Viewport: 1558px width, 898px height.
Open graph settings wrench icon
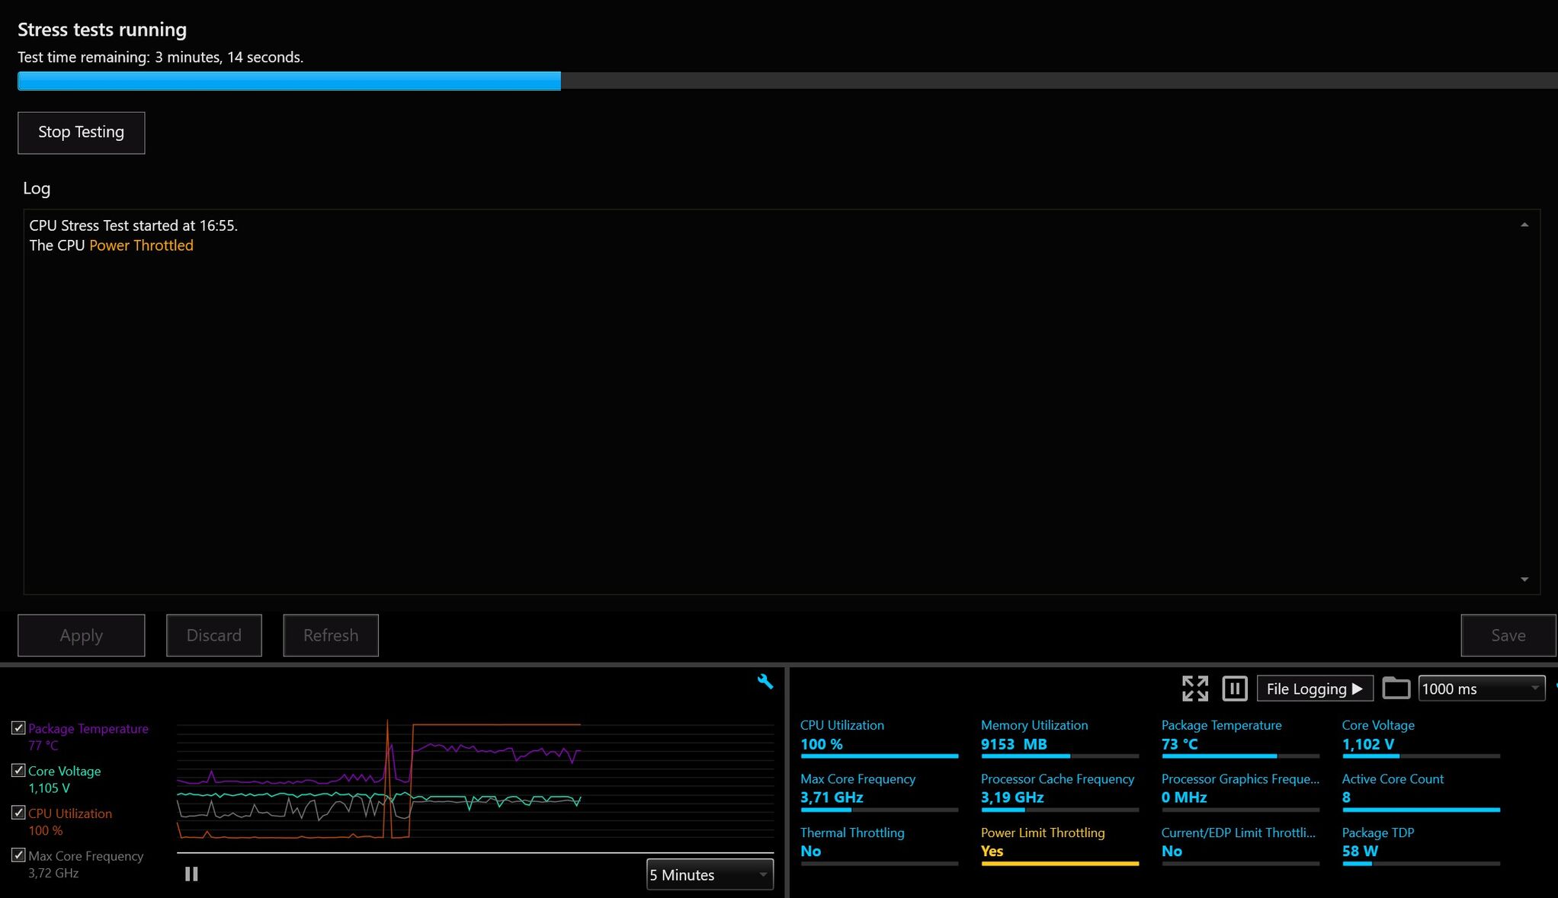765,682
